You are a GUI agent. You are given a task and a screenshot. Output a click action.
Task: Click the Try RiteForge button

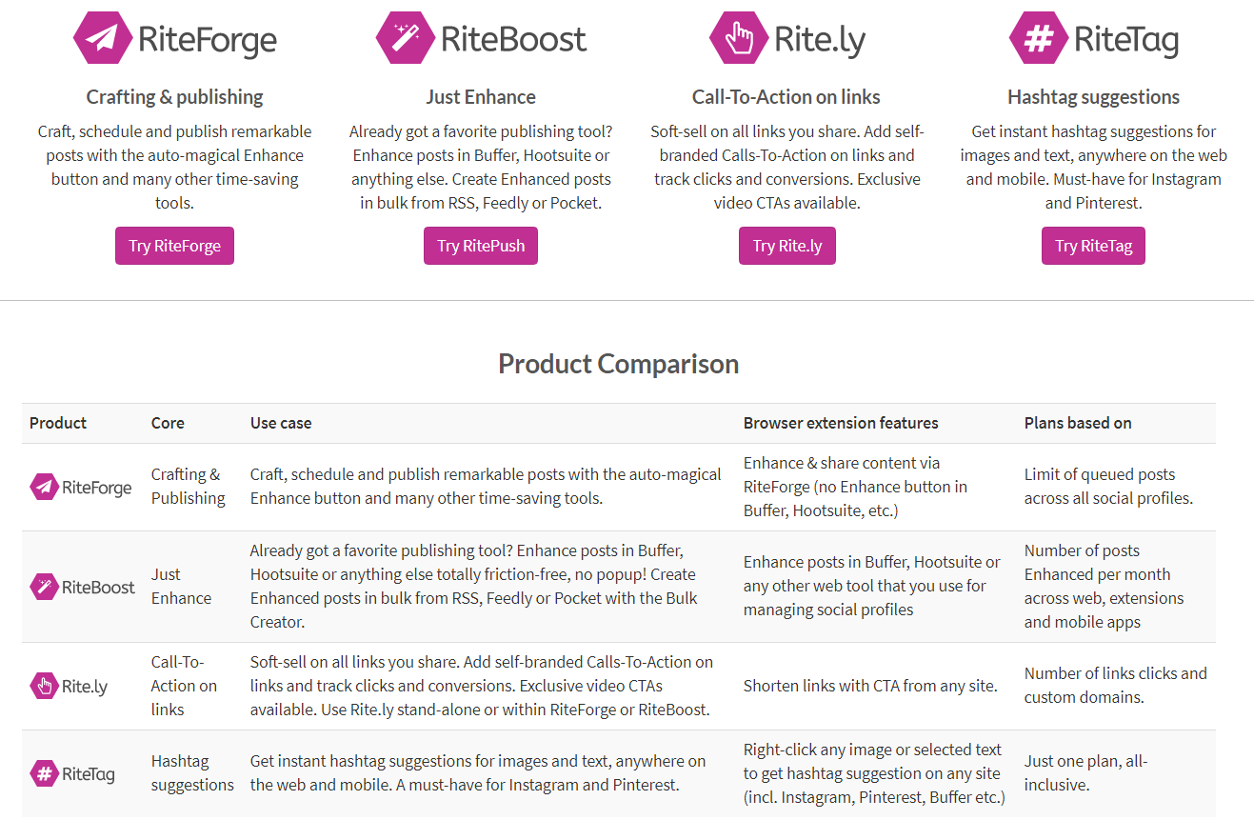click(x=174, y=246)
